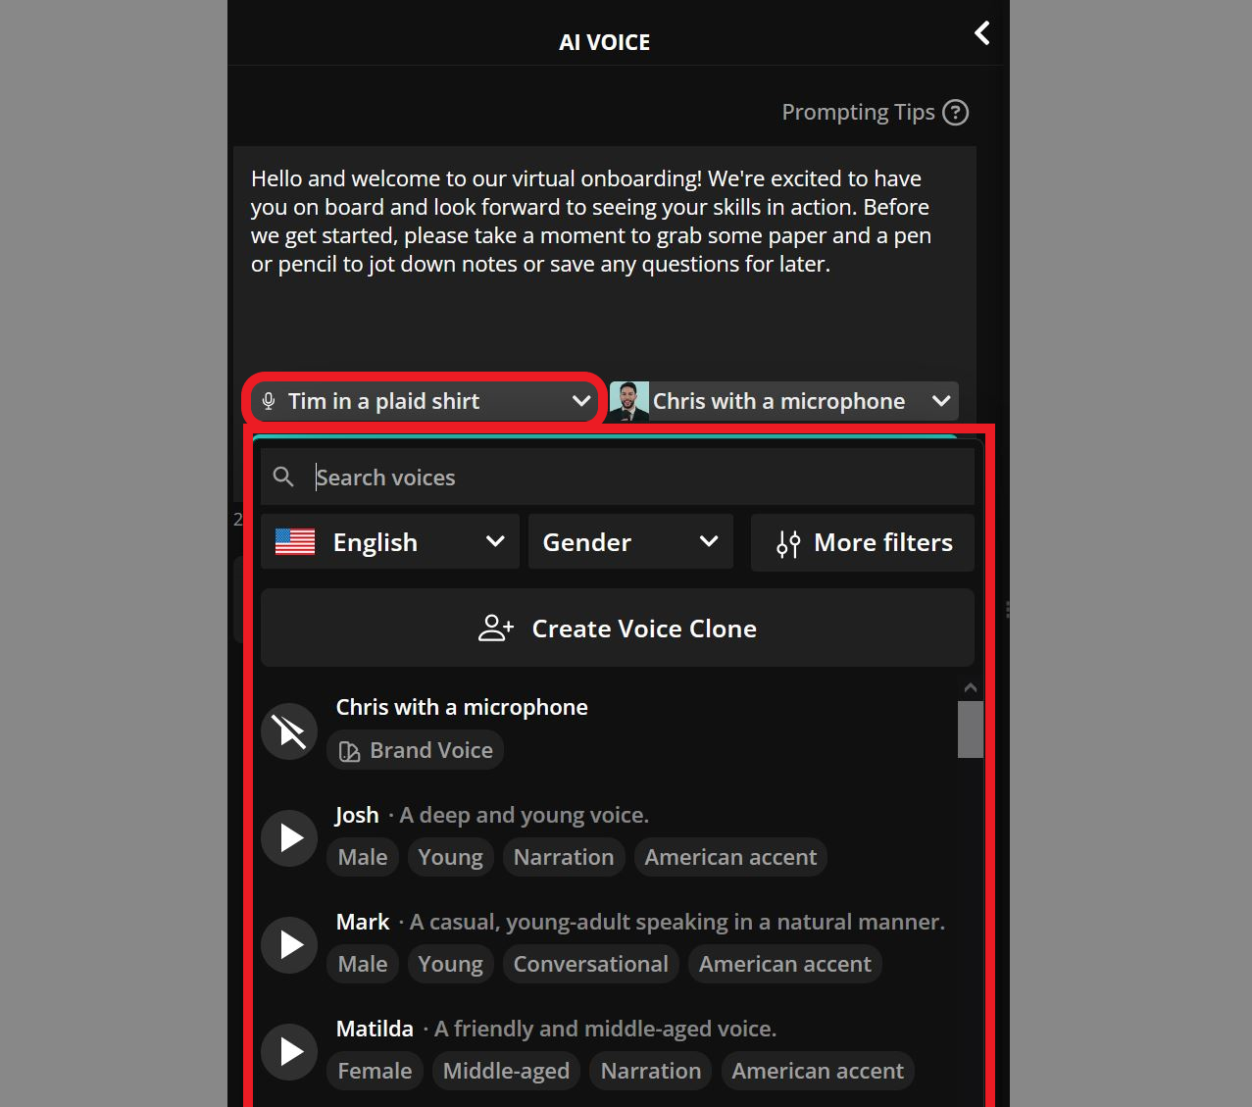The height and width of the screenshot is (1107, 1252).
Task: Select Chris with a microphone avatar thumbnail
Action: pyautogui.click(x=628, y=400)
